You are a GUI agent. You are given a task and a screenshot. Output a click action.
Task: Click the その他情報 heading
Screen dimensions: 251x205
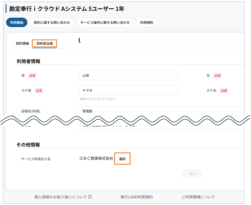tap(28, 145)
